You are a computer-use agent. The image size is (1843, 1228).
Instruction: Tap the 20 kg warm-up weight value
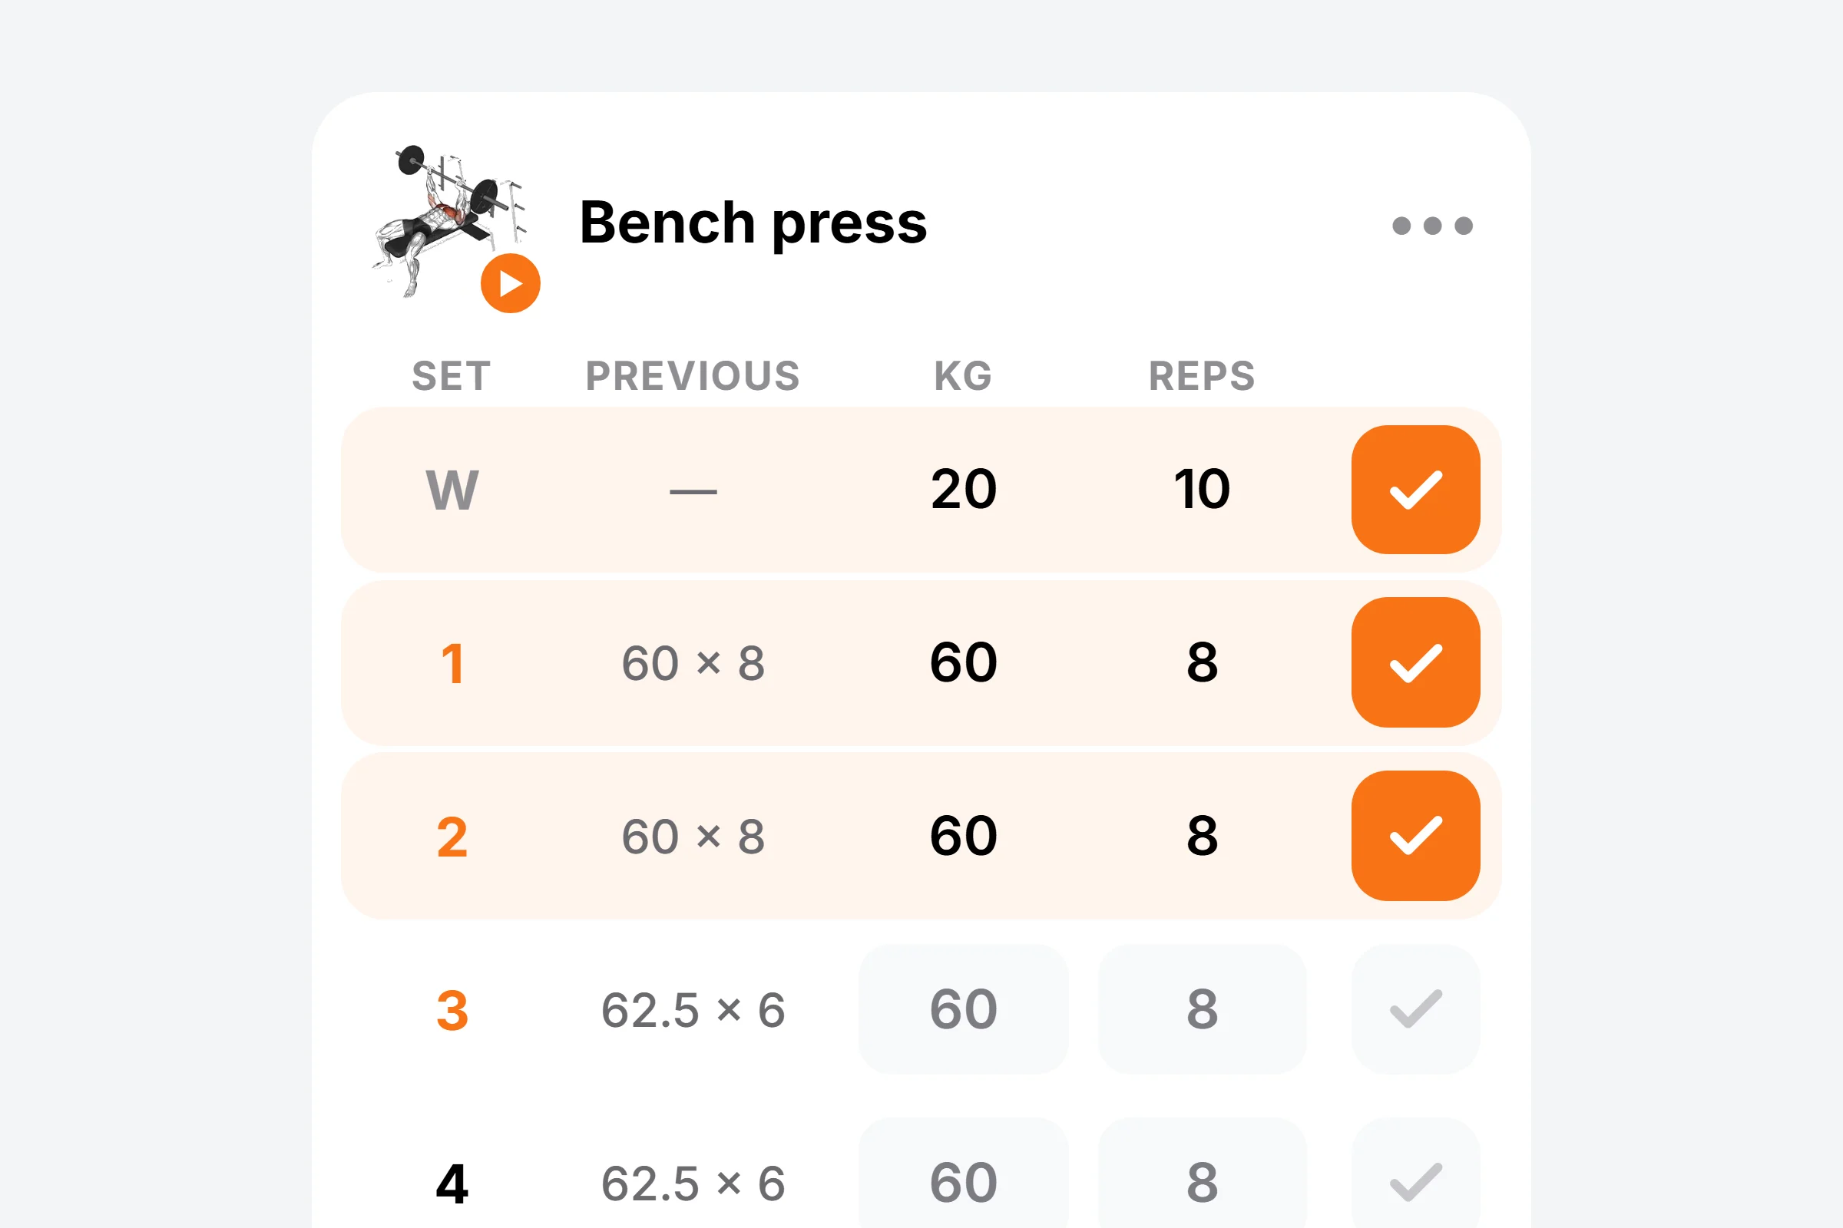pyautogui.click(x=964, y=490)
